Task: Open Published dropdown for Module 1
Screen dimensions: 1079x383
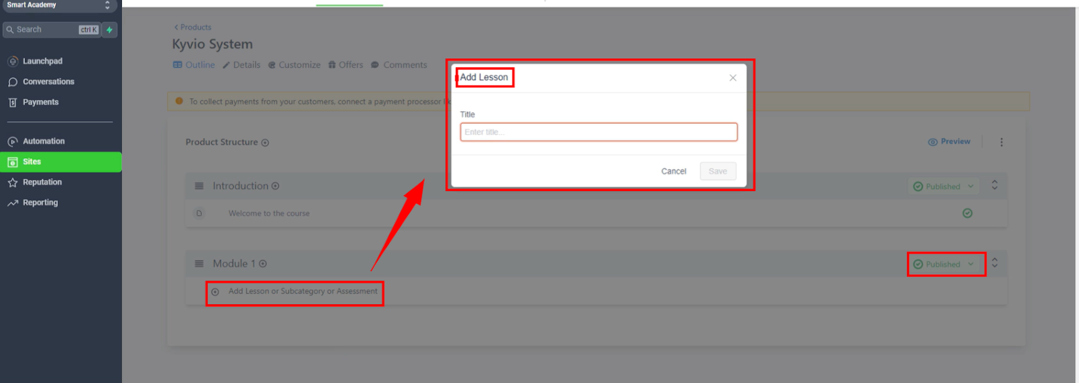Action: pos(944,265)
